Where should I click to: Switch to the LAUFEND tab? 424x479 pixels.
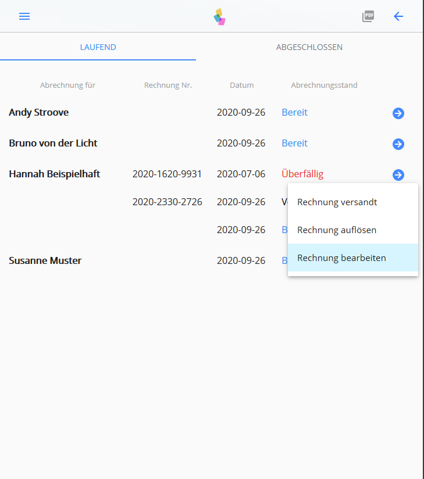point(98,47)
